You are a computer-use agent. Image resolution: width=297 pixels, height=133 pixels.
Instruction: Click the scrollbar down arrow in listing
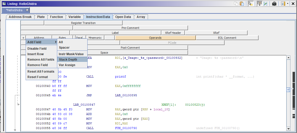click(x=288, y=129)
